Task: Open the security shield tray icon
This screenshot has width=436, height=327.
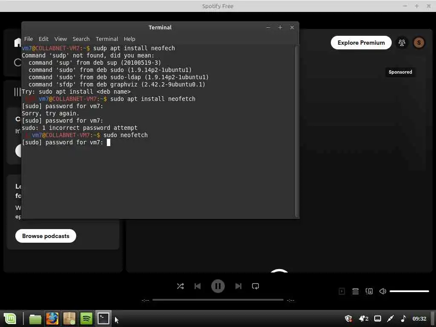Action: 348,318
